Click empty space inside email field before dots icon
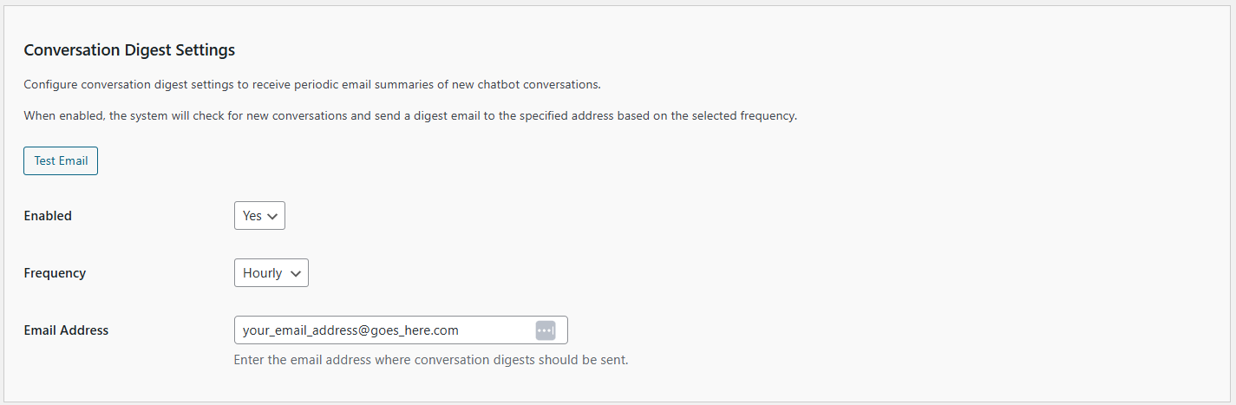Screen dimensions: 1236x405 click(x=496, y=330)
